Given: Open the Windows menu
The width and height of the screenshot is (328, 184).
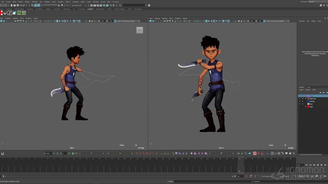Looking at the screenshot, I should (x=34, y=1).
